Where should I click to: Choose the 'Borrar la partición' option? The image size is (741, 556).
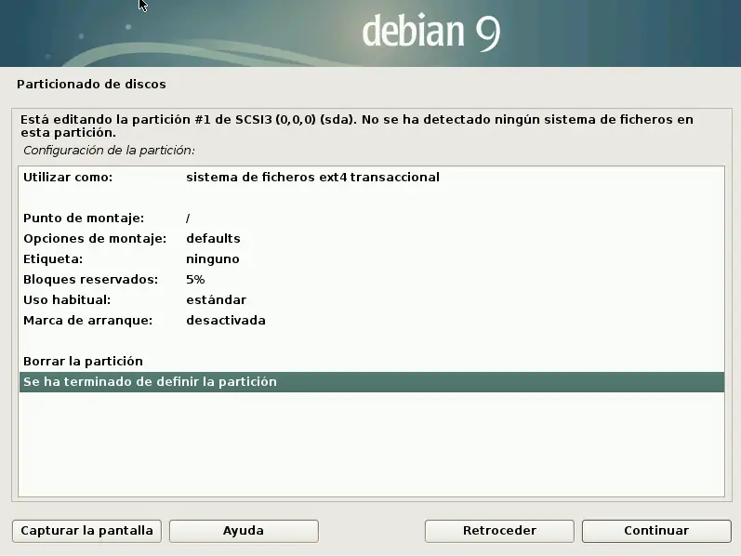click(x=372, y=362)
